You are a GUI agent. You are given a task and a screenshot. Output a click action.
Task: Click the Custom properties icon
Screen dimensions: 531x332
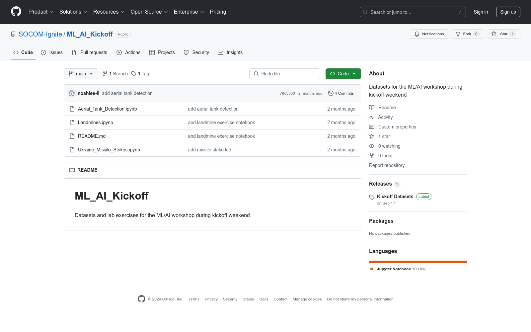click(372, 127)
